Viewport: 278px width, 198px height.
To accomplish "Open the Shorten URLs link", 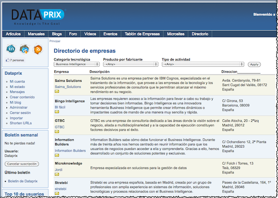I will click(21, 123).
